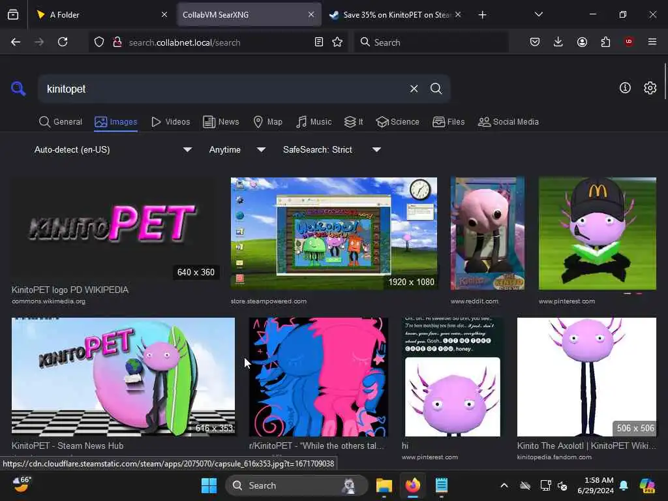Click the store.steampowered.com source text
This screenshot has height=501, width=668.
point(268,301)
